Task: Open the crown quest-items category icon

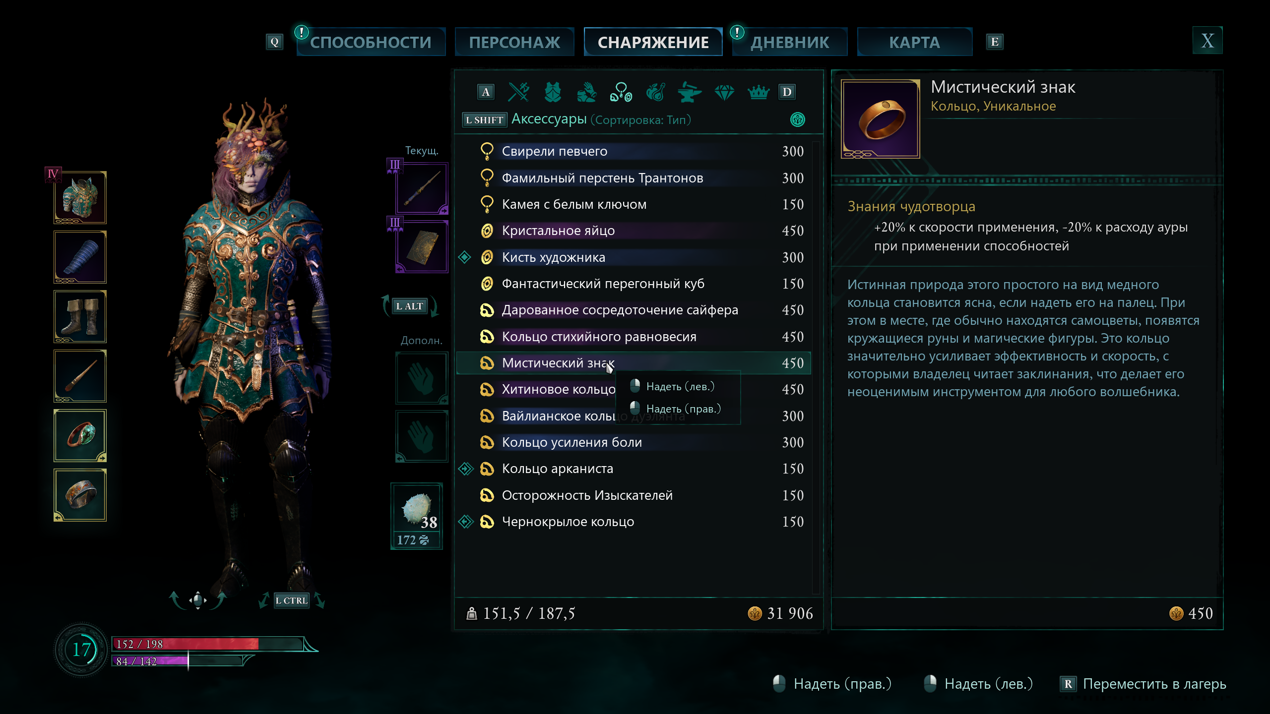Action: [x=758, y=92]
